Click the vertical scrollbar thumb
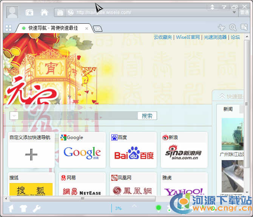The image size is (253, 217). pos(247,104)
